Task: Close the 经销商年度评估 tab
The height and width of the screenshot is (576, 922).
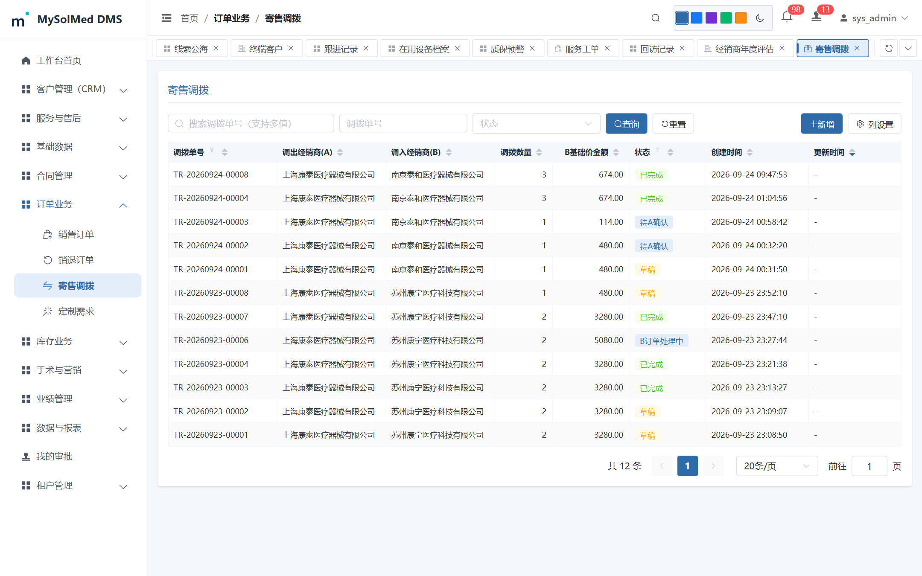Action: pyautogui.click(x=782, y=48)
